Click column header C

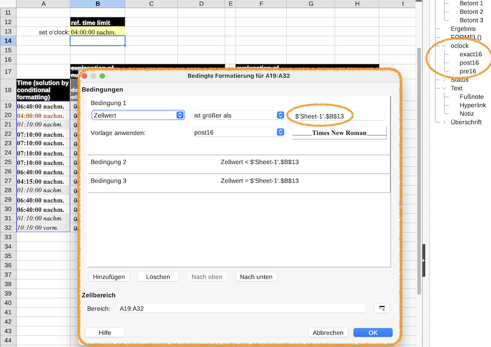coord(151,4)
